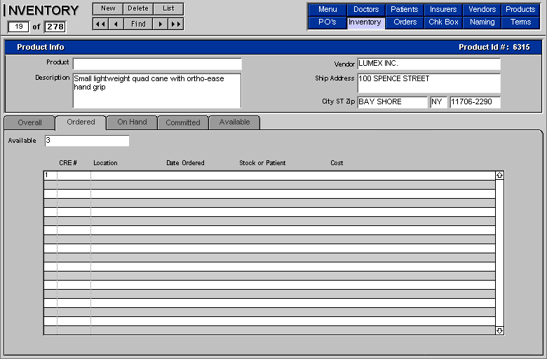Click the Description text box
This screenshot has height=359, width=547.
click(157, 90)
